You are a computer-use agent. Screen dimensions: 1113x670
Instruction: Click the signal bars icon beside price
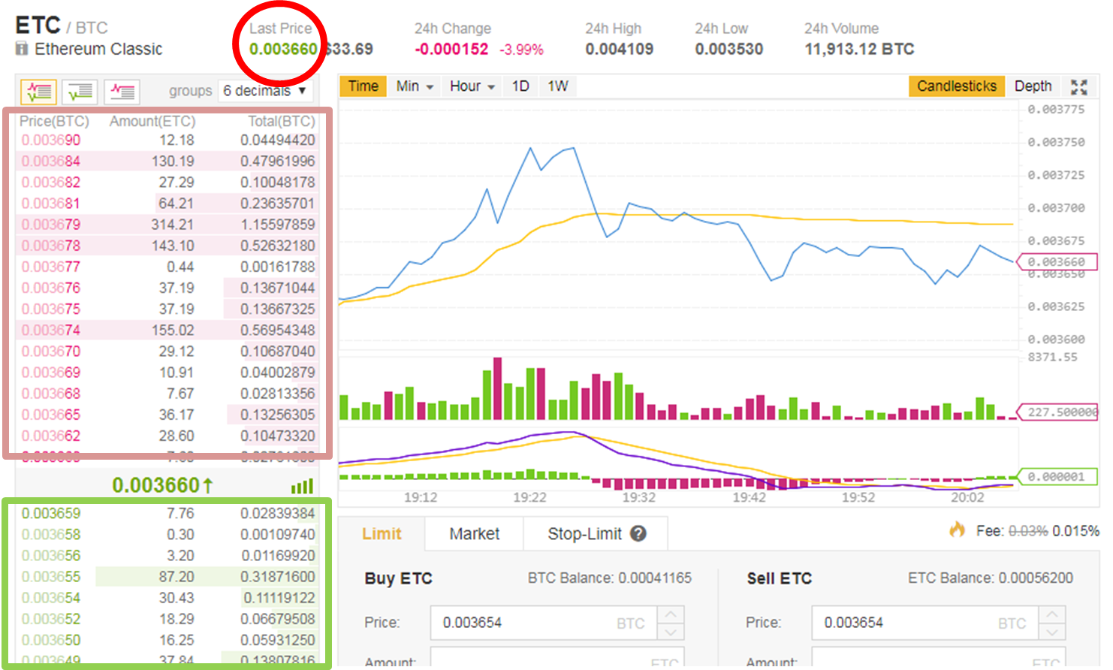302,486
